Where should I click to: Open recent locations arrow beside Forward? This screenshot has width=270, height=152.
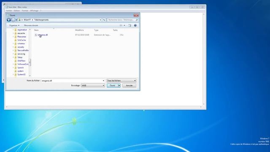click(16, 20)
